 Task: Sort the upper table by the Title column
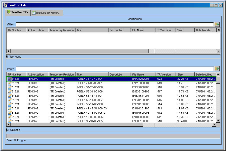[x=92, y=30]
